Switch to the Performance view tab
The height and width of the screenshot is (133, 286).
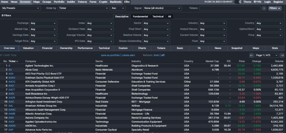pyautogui.click(x=85, y=48)
